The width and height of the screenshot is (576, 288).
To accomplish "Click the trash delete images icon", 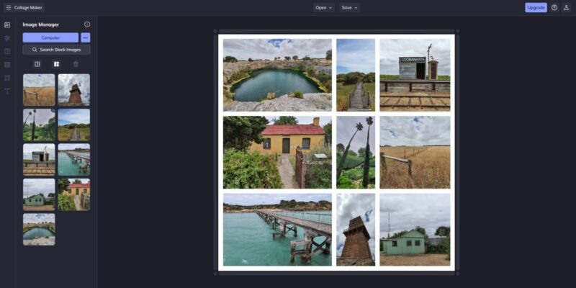I will pos(76,64).
